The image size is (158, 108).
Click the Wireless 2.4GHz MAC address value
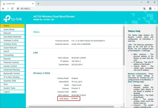(78, 95)
